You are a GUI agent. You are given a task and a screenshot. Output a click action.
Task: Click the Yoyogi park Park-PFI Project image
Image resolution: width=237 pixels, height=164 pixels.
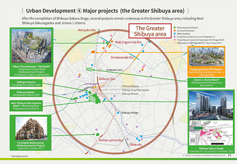[207, 57]
